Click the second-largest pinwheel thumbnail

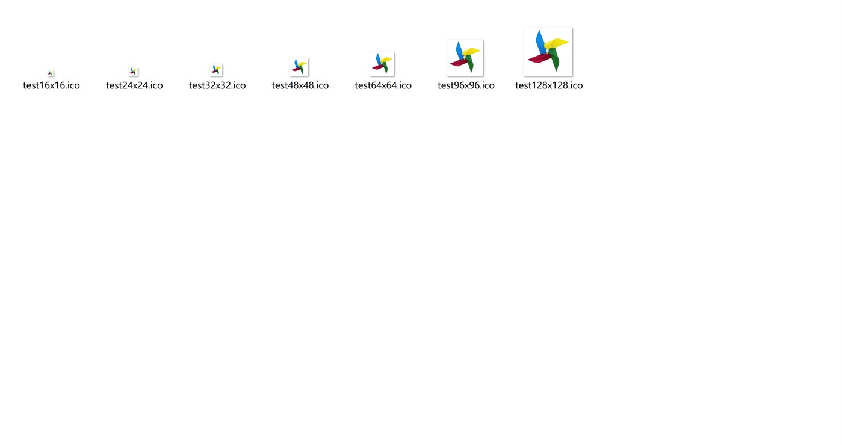pos(465,57)
